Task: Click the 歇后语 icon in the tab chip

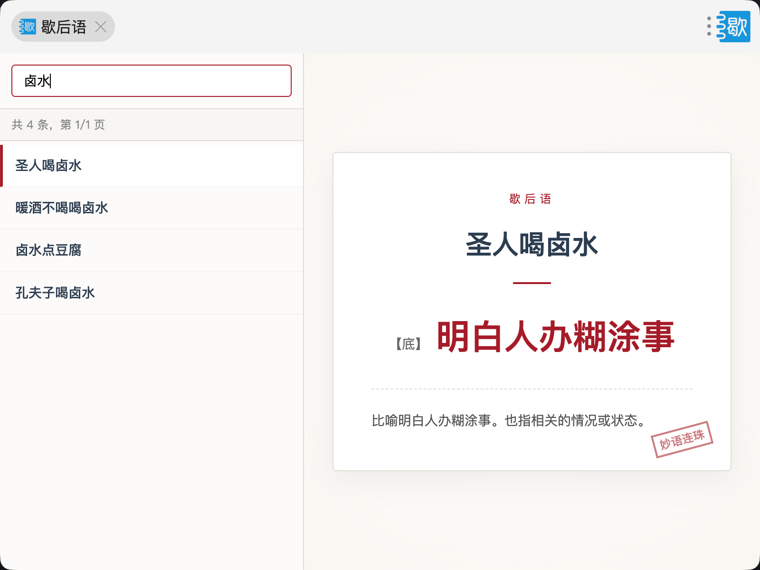Action: point(28,27)
